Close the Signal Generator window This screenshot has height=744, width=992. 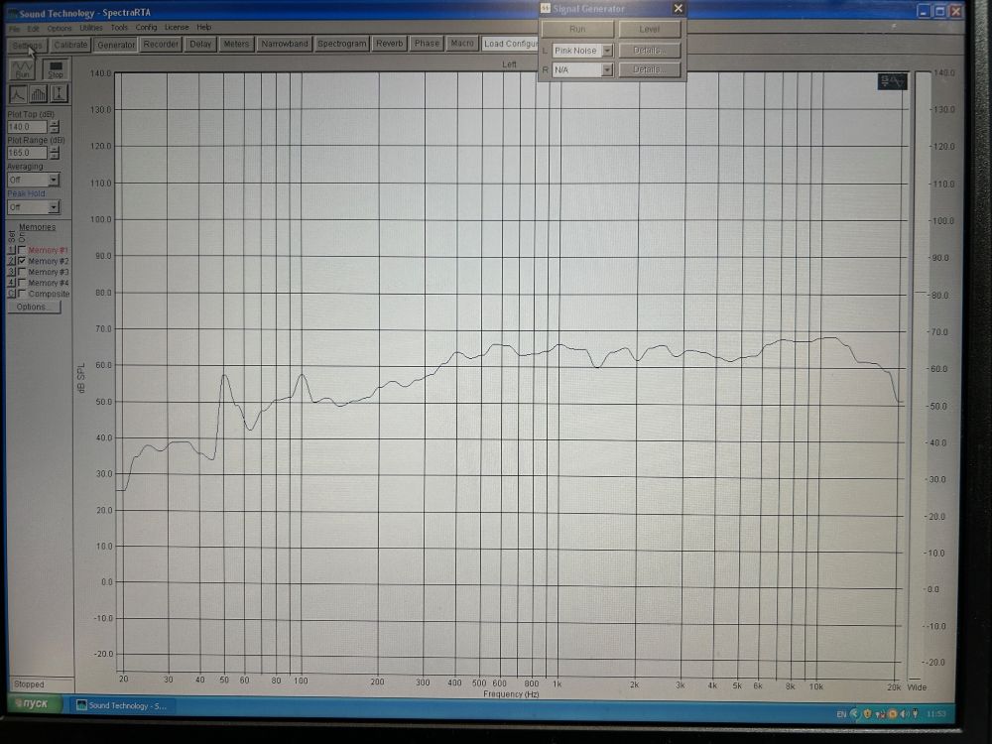[x=678, y=9]
